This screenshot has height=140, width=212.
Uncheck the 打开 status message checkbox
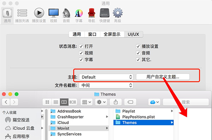pyautogui.click(x=81, y=46)
